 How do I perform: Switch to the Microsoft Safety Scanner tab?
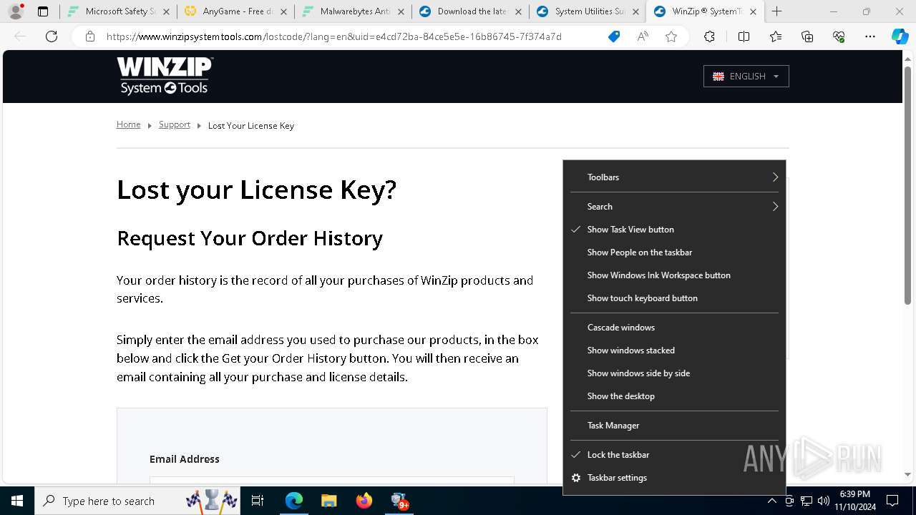pyautogui.click(x=118, y=11)
